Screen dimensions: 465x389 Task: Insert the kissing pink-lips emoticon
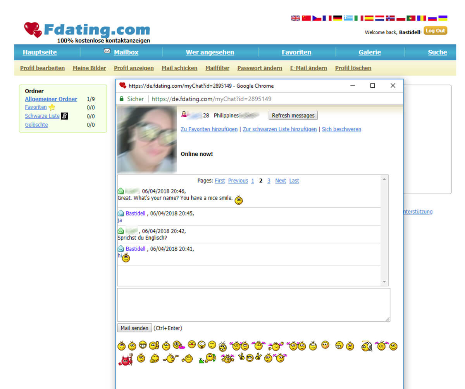pos(178,345)
